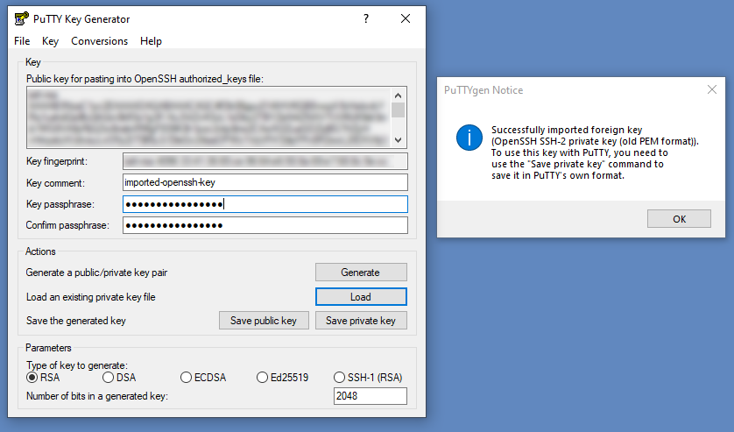The height and width of the screenshot is (432, 734).
Task: Confirm the notice with the OK button
Action: (679, 219)
